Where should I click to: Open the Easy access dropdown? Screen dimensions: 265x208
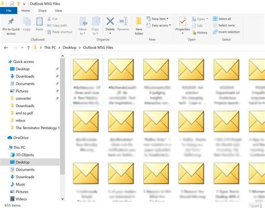pyautogui.click(x=158, y=25)
